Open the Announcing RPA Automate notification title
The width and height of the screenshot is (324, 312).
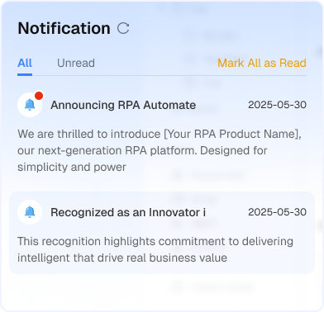[x=123, y=105]
